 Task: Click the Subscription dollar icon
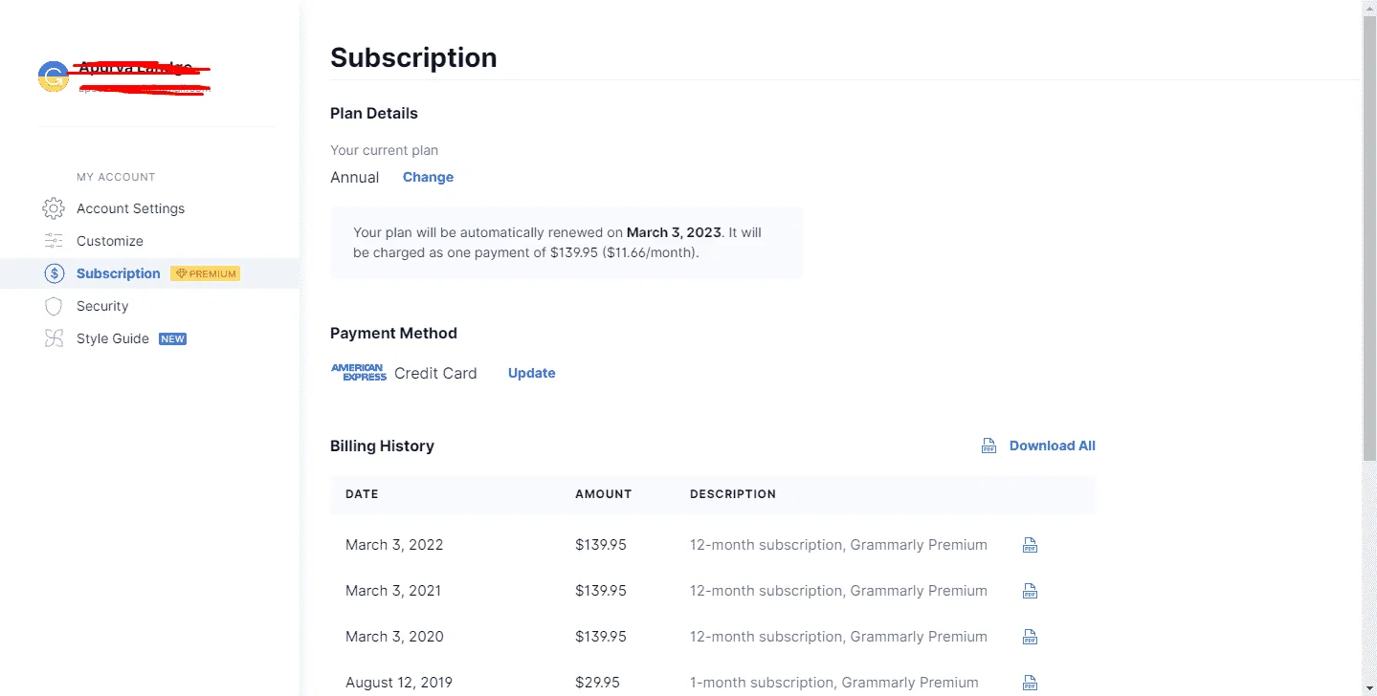[54, 273]
